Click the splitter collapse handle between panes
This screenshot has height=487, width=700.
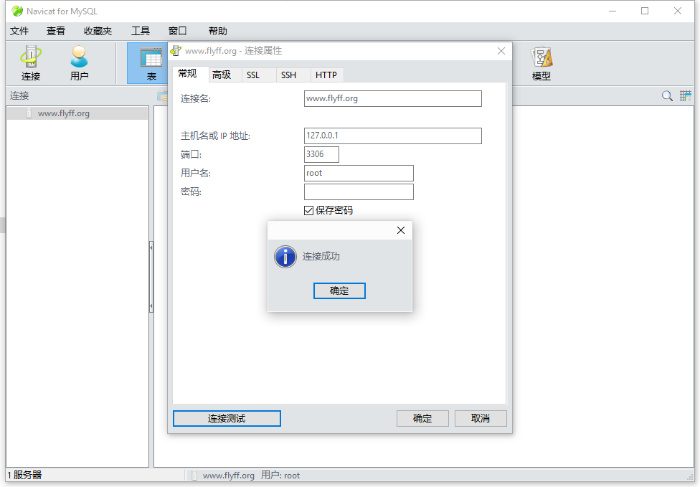pos(151,277)
